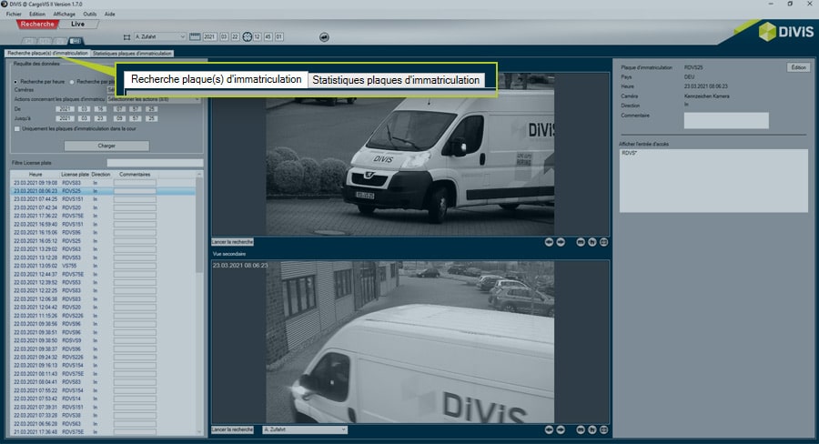Click the 'Jusqu'à' year field showing 2021
This screenshot has width=819, height=444.
coord(66,118)
